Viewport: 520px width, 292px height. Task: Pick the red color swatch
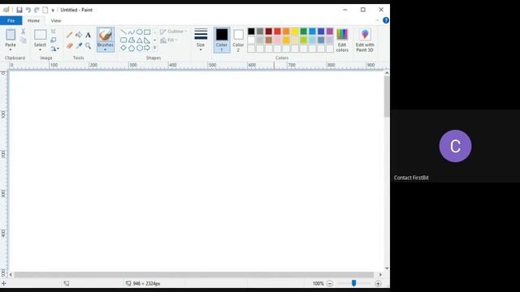pyautogui.click(x=277, y=32)
